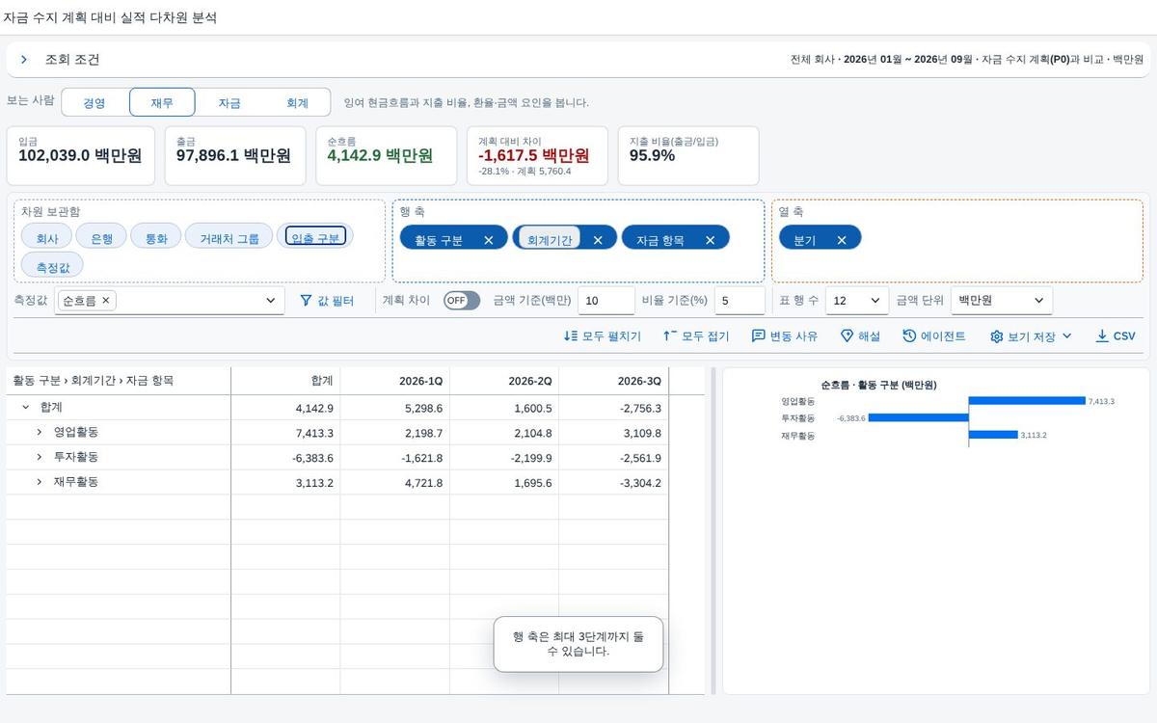Remove 분기 from the column axis
Image resolution: width=1157 pixels, height=723 pixels.
click(x=842, y=240)
